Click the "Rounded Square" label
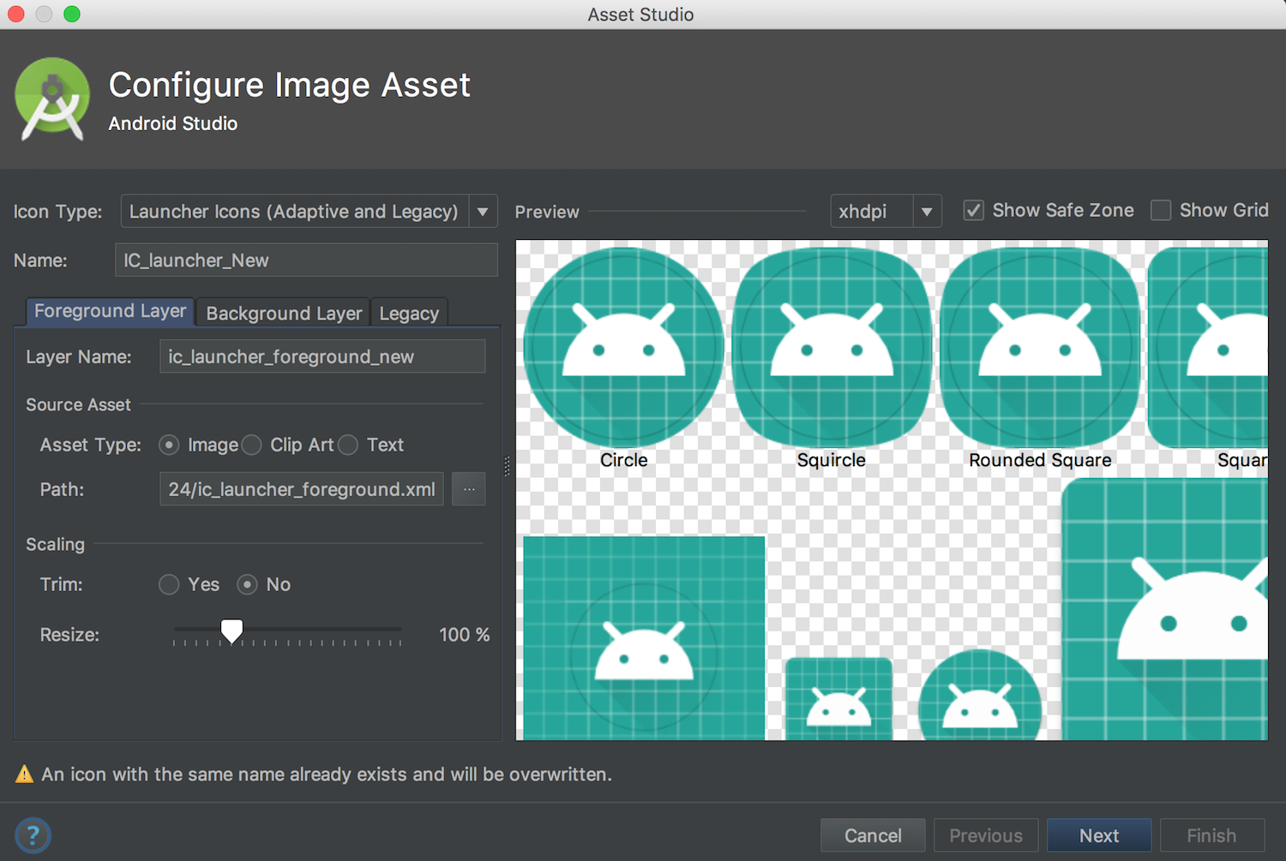Image resolution: width=1286 pixels, height=861 pixels. tap(1040, 460)
